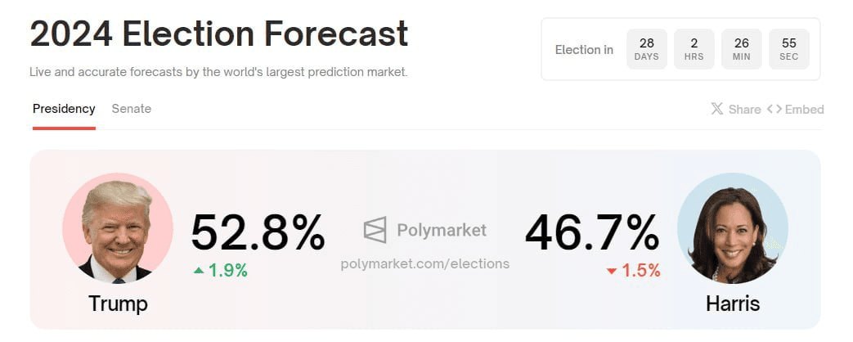Click the Polymarket brand name text
The height and width of the screenshot is (342, 853).
click(x=442, y=231)
